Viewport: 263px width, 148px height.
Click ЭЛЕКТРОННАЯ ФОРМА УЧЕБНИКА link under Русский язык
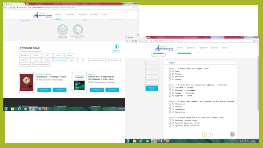point(31,52)
